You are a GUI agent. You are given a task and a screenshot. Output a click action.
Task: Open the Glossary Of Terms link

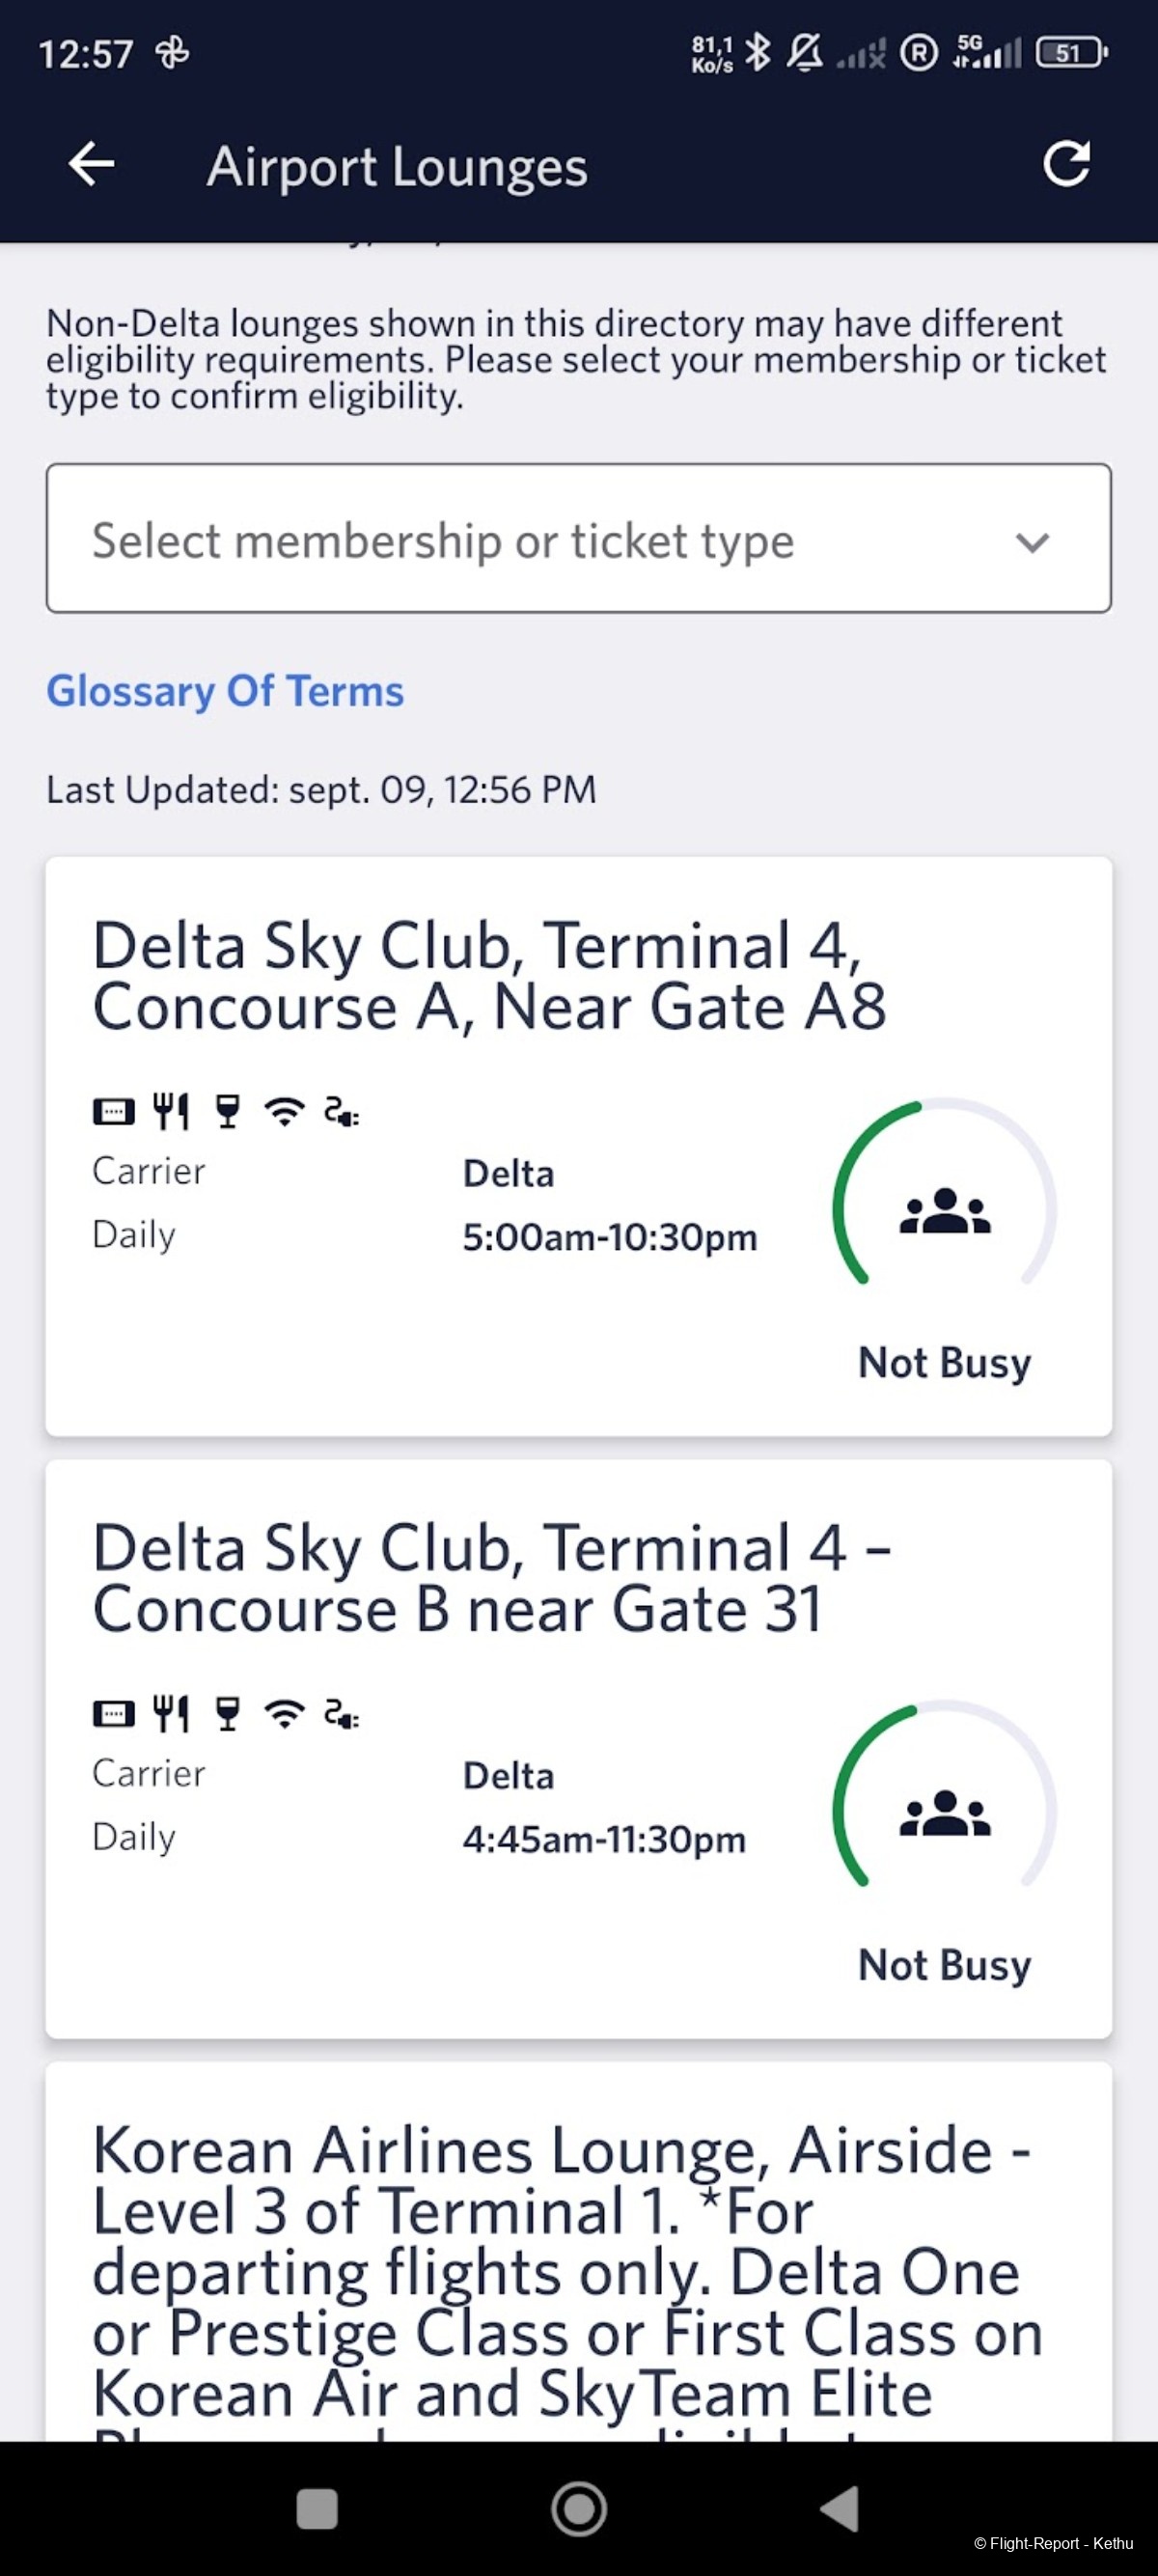(x=225, y=691)
